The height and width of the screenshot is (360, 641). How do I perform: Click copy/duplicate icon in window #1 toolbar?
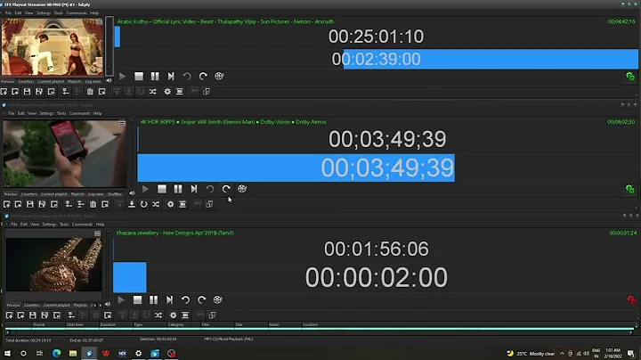pyautogui.click(x=207, y=92)
